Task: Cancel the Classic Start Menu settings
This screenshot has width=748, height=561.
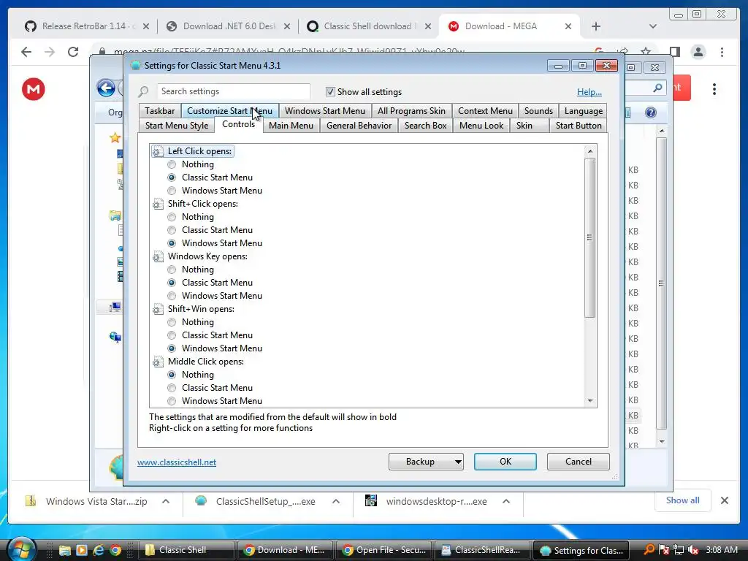Action: 579,462
